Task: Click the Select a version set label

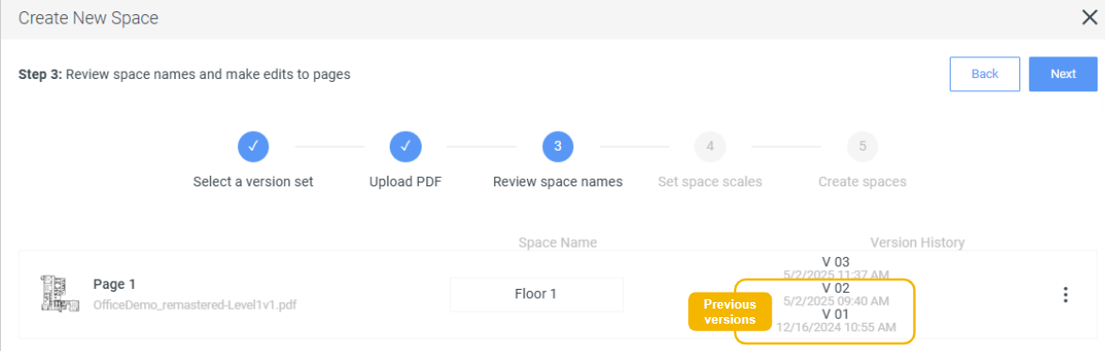Action: [253, 182]
